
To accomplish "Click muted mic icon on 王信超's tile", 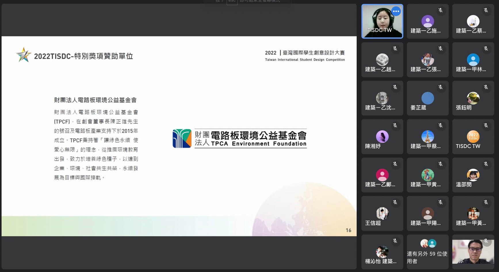I will [395, 202].
